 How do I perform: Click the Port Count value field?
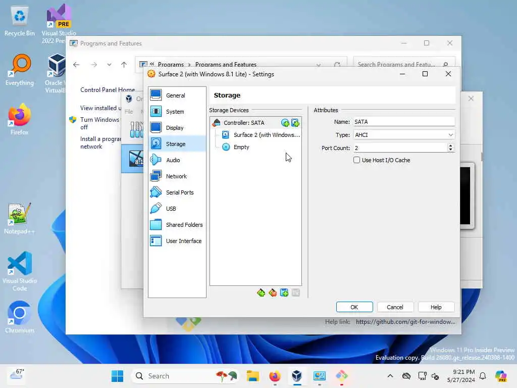coord(400,148)
